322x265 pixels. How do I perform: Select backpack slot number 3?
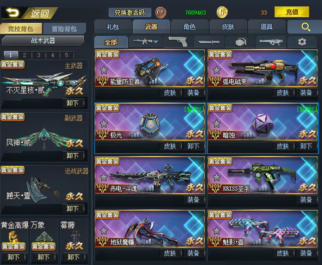38,55
